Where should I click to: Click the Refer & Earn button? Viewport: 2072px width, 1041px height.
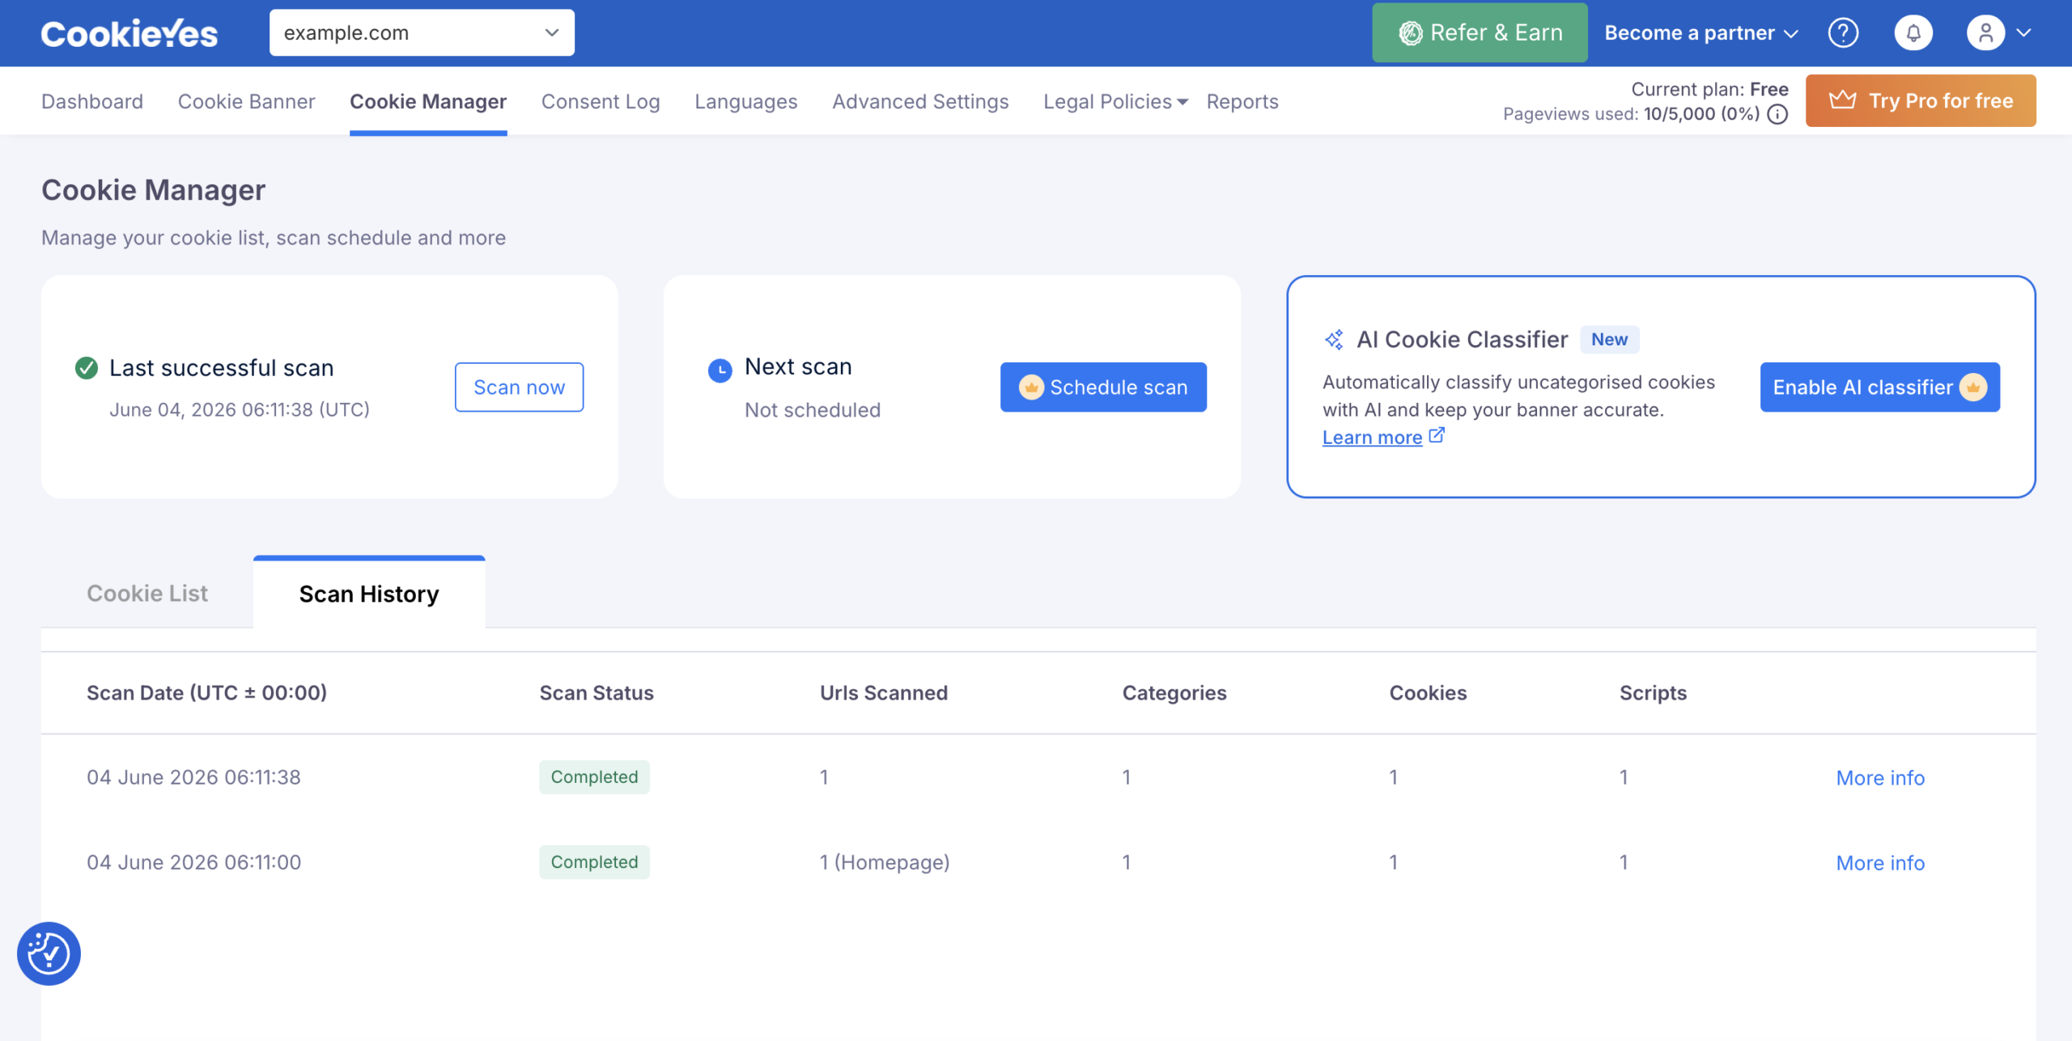click(1480, 33)
